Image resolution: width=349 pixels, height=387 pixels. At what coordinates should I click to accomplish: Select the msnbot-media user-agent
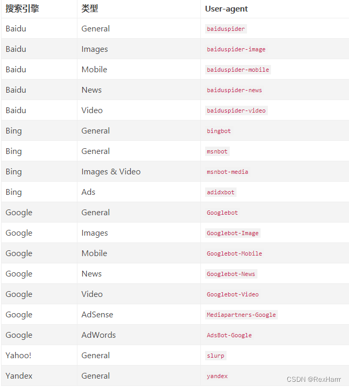click(228, 172)
